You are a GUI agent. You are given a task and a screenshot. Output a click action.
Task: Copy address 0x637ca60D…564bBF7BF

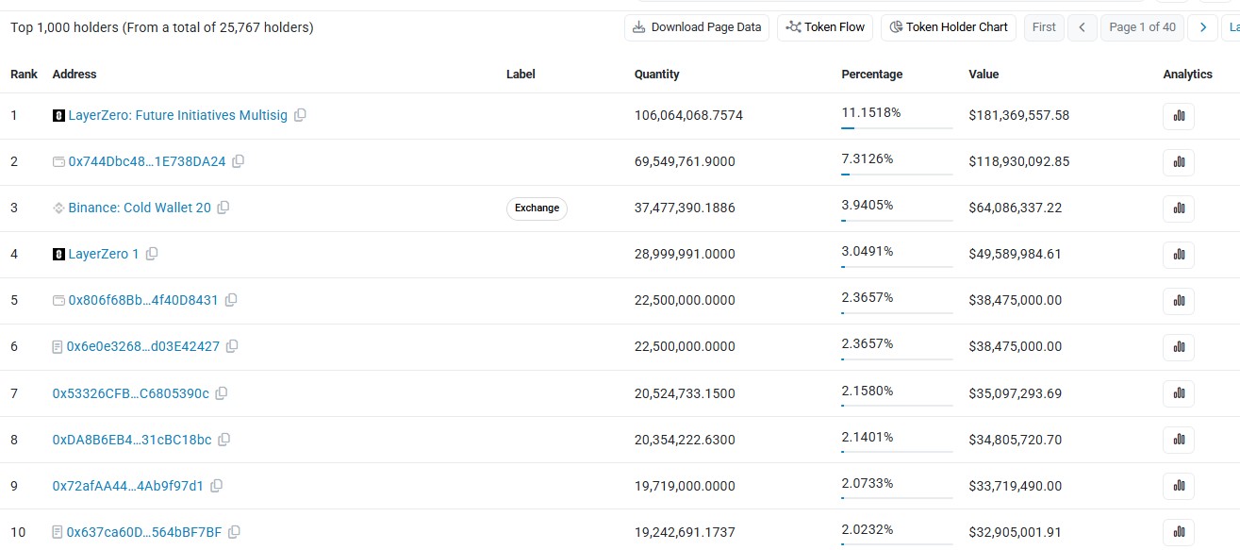coord(234,532)
